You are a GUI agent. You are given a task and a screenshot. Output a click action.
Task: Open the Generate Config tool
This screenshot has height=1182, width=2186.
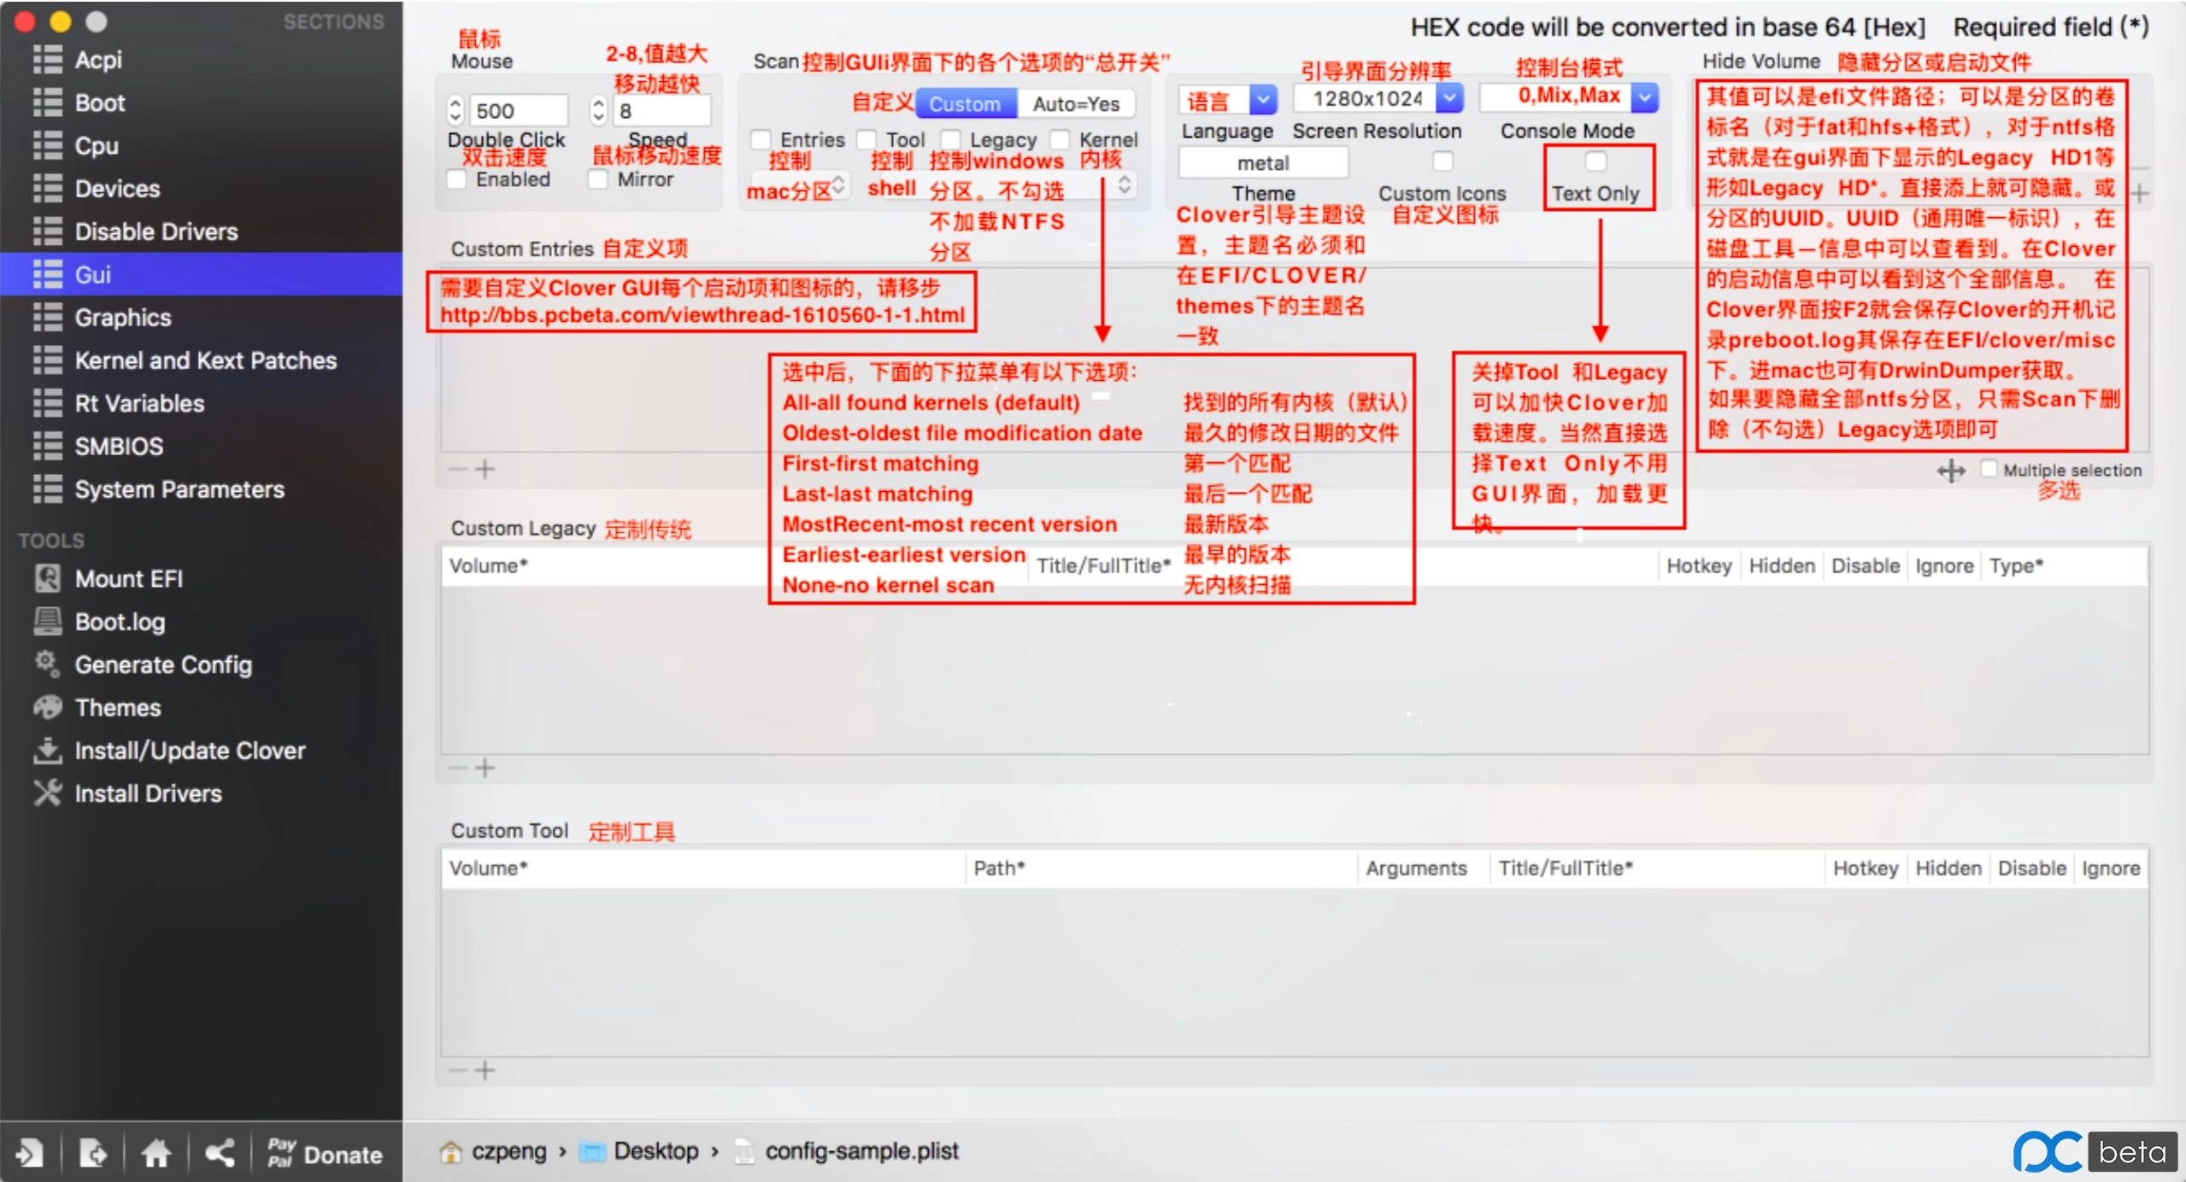pos(143,664)
